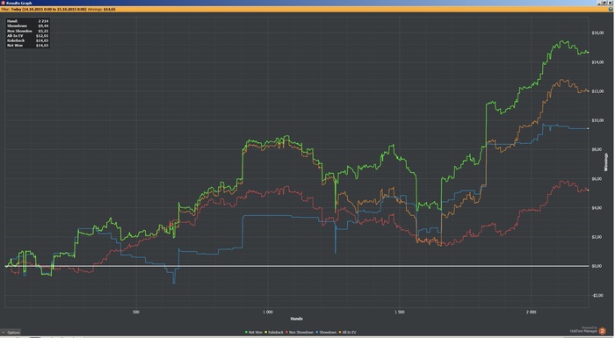Click the red Non Showdown line endpoint marker
The width and height of the screenshot is (615, 338).
click(588, 190)
